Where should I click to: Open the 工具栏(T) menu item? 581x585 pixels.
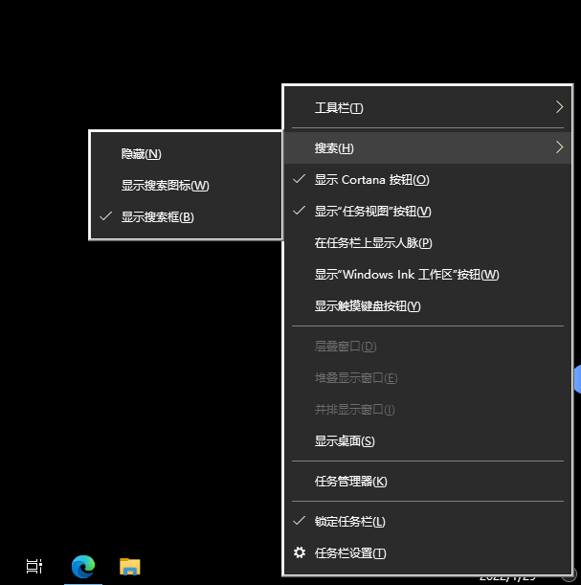(x=427, y=107)
